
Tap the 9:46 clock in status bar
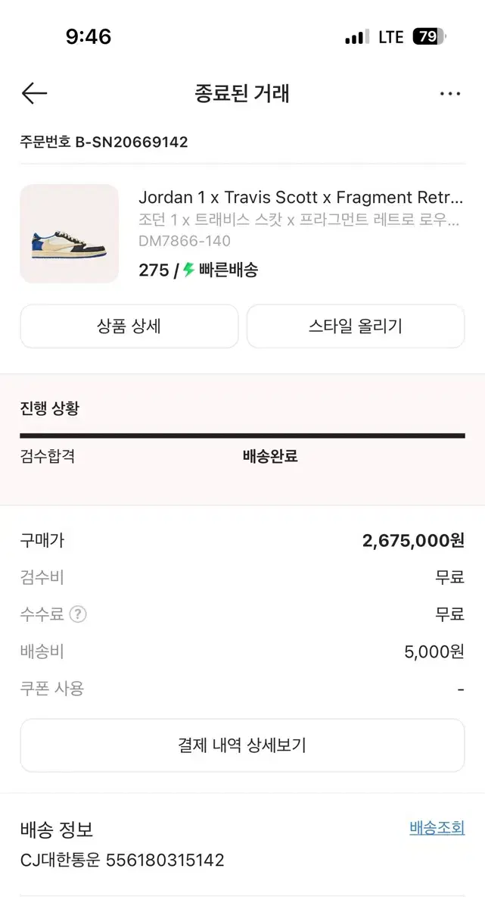89,36
